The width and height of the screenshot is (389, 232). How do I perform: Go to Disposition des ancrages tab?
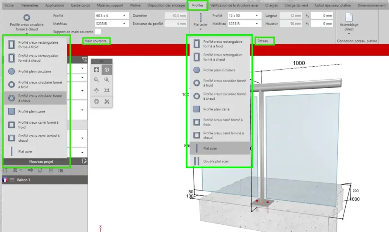click(x=166, y=5)
